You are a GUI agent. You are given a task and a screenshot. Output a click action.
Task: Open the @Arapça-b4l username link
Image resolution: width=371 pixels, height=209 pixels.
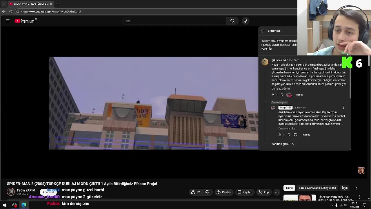(x=279, y=60)
